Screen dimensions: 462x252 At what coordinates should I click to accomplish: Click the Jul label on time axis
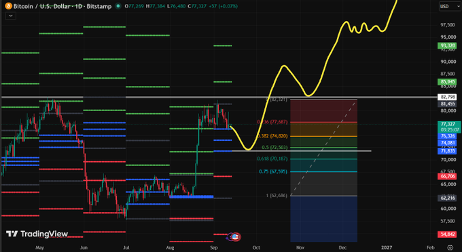[126, 247]
